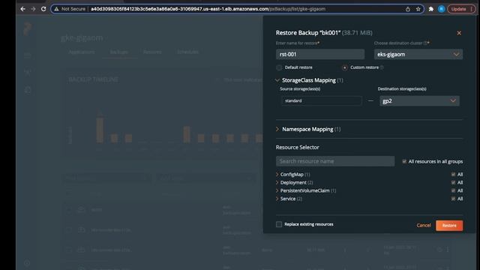Image resolution: width=480 pixels, height=270 pixels.
Task: Click the restore name field rst-001
Action: pos(320,54)
